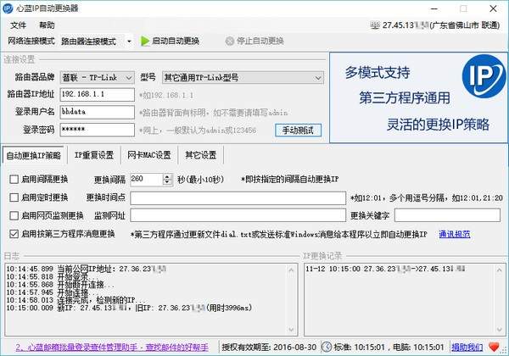Enable the 启用间隔更换 checkbox
This screenshot has height=356, width=509.
[14, 180]
